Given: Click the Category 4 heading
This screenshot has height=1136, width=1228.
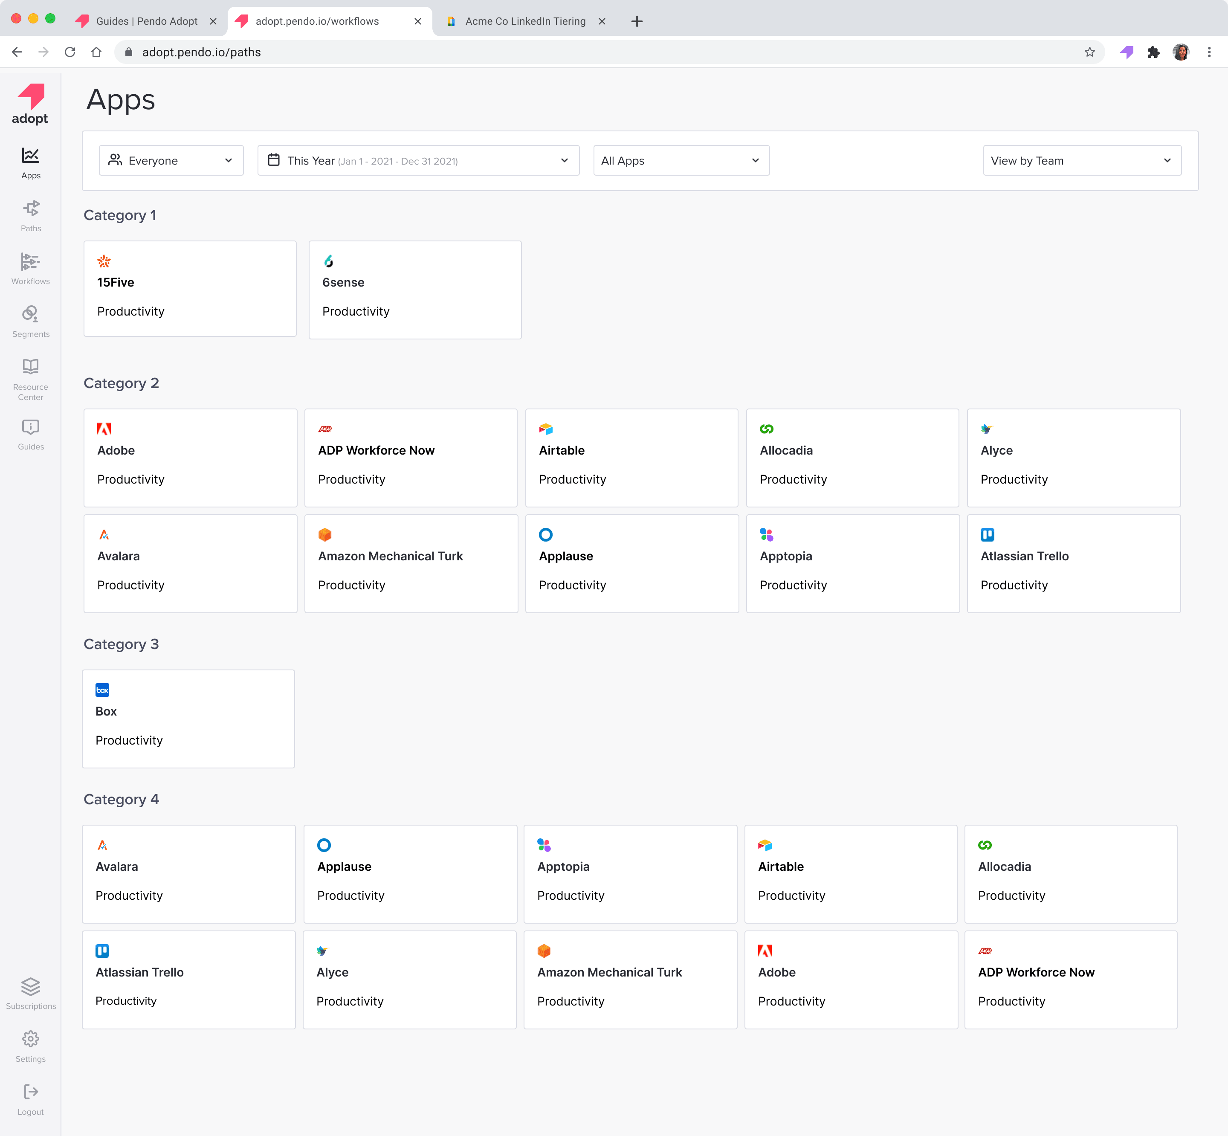Looking at the screenshot, I should click(121, 799).
